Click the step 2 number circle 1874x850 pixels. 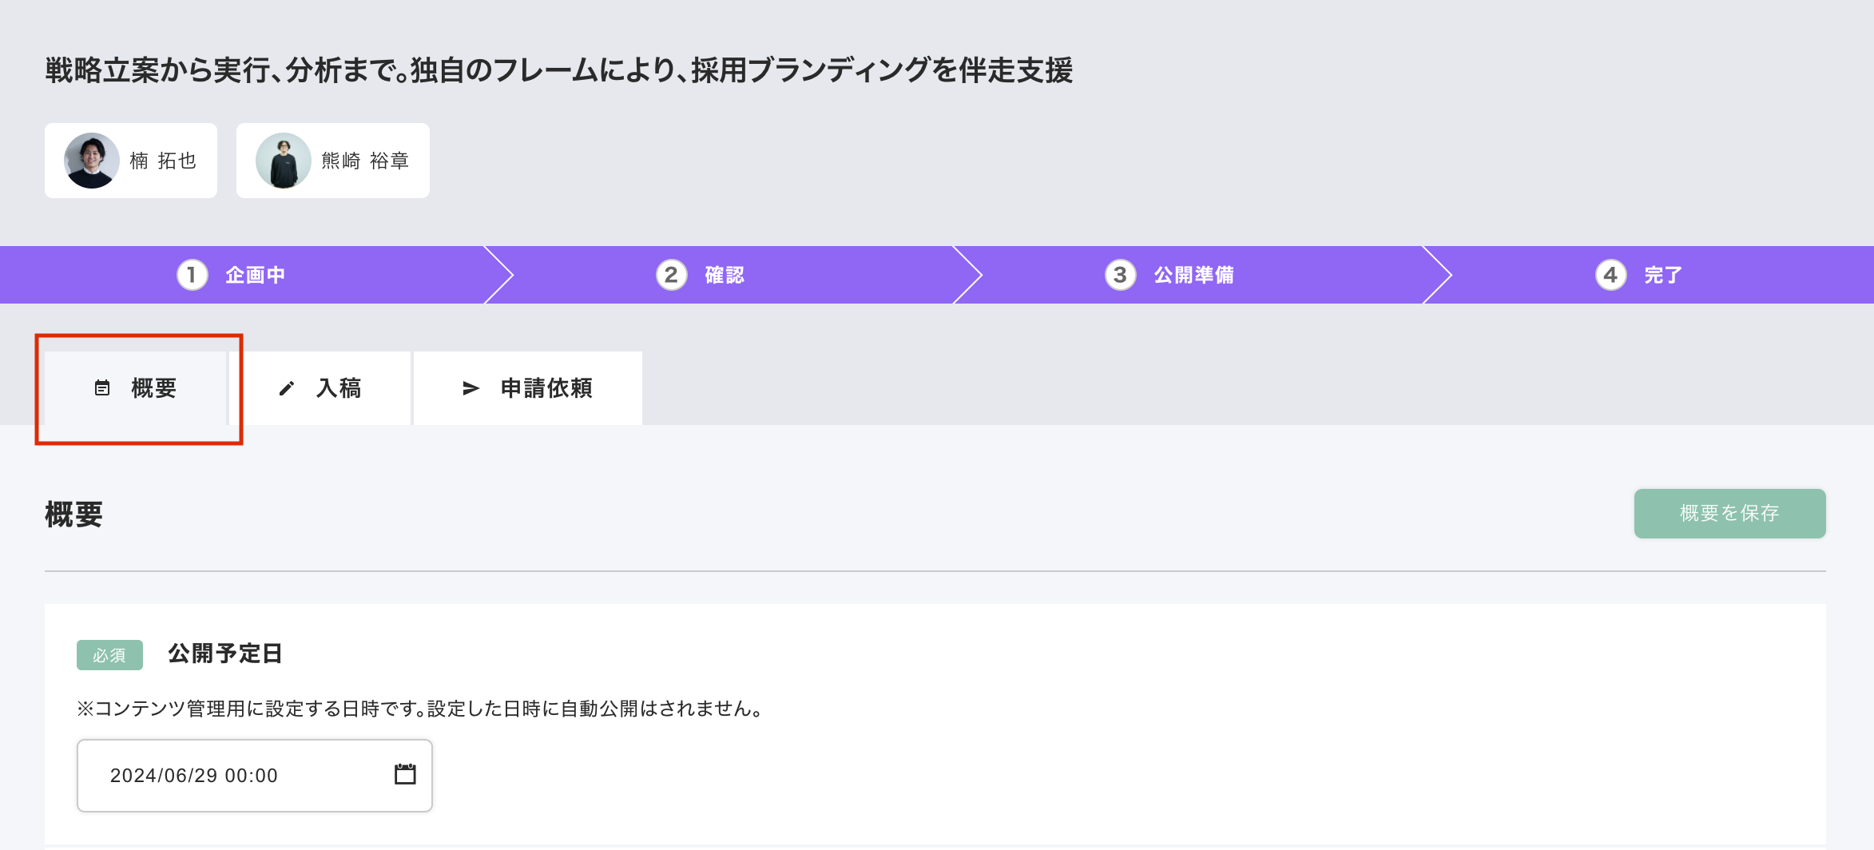coord(671,275)
